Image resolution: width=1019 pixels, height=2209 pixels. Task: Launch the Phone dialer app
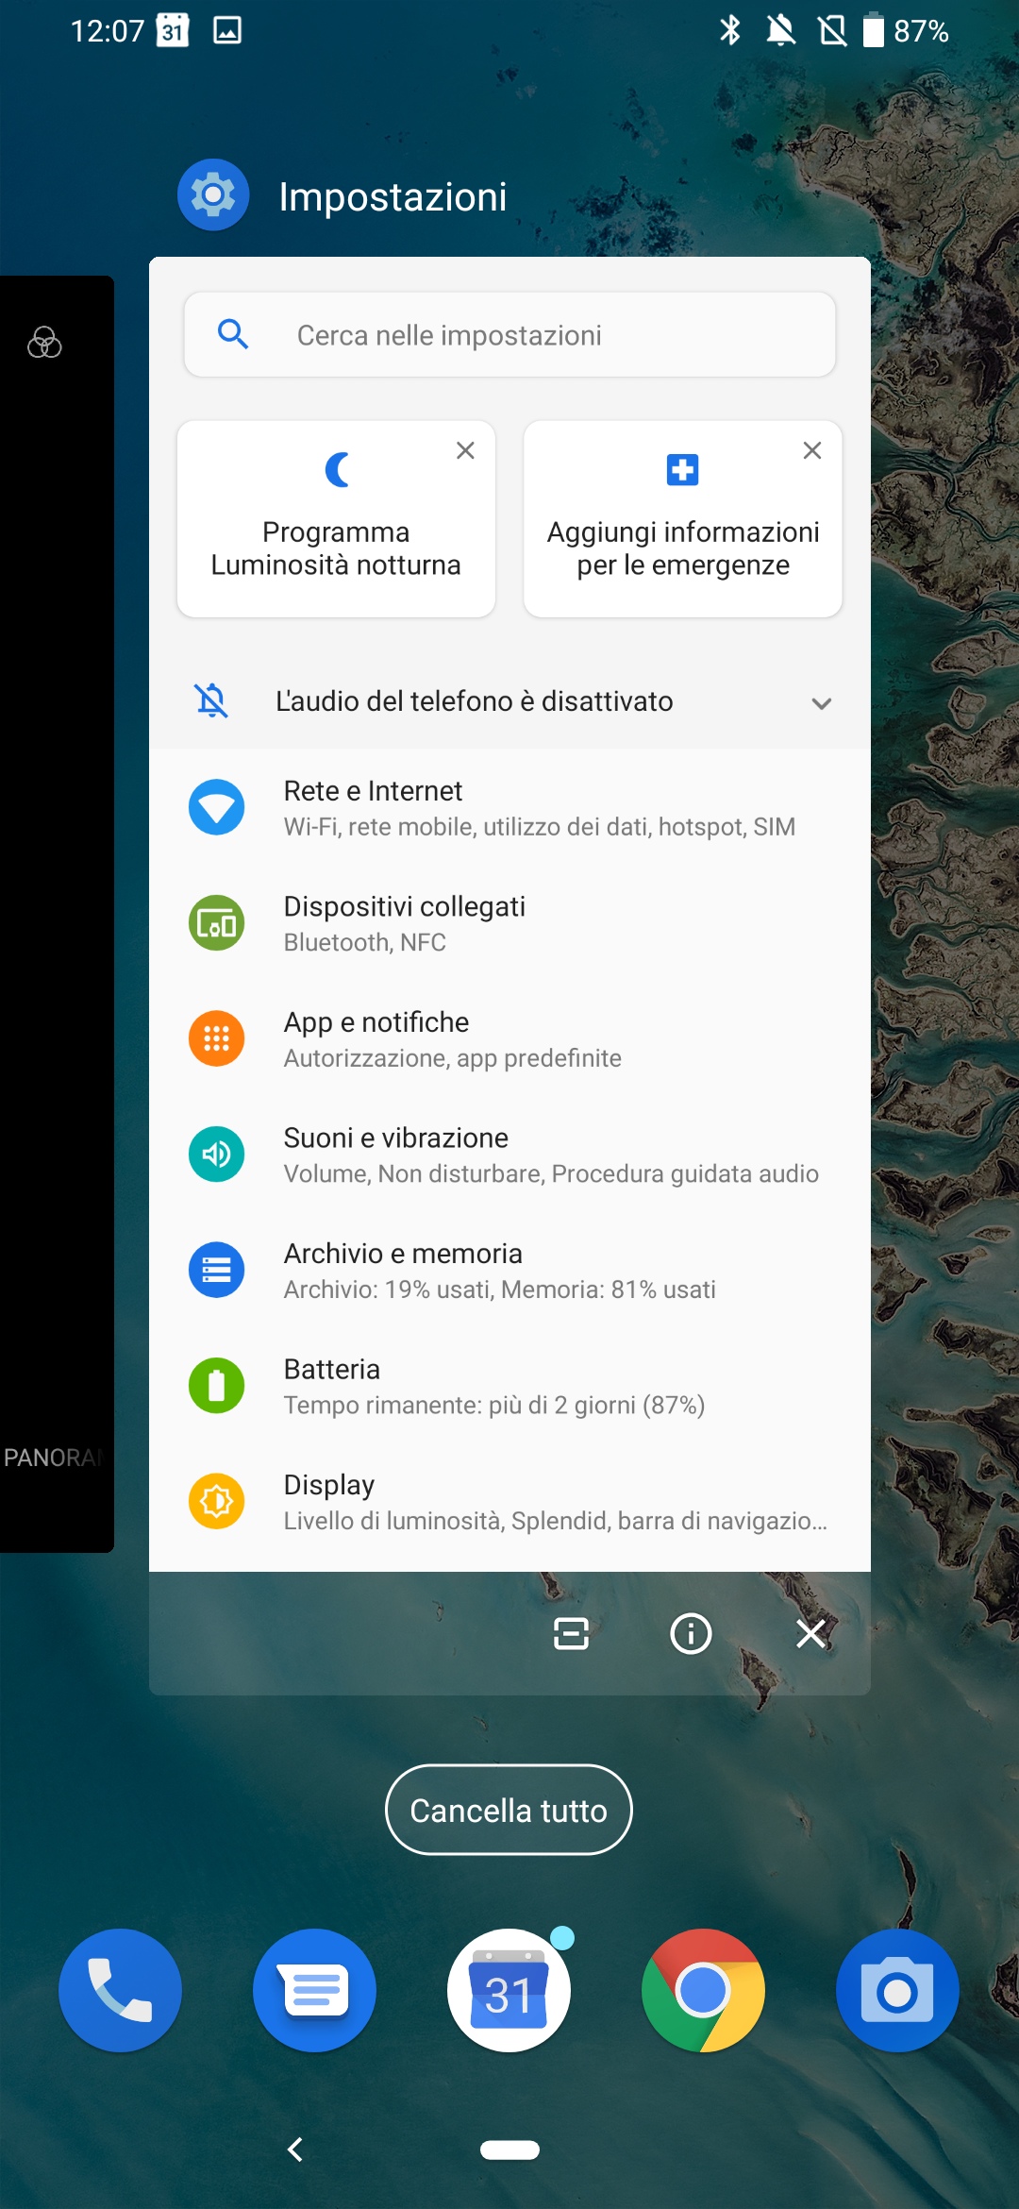120,1990
